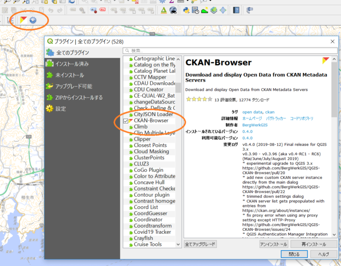Open the バグトラッカー link
The image size is (341, 266).
tap(276, 118)
